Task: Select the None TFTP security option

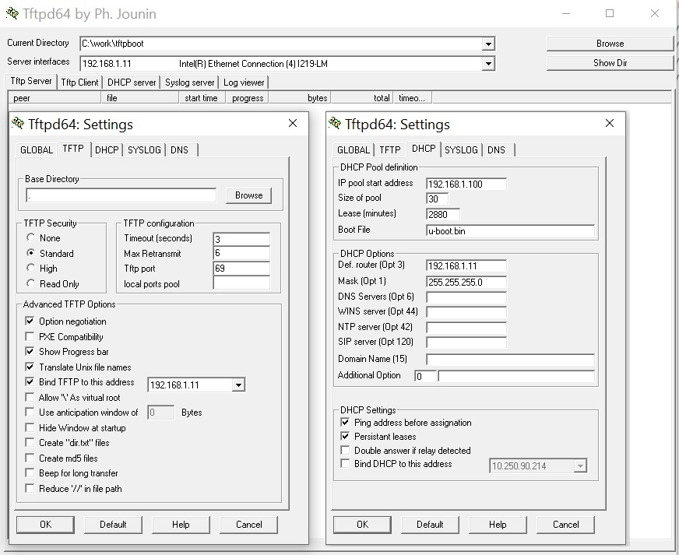Action: click(30, 237)
